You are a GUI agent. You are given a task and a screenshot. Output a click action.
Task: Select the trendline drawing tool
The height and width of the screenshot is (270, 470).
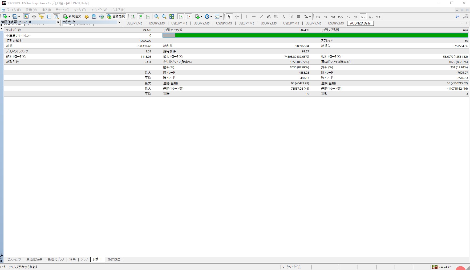click(261, 16)
